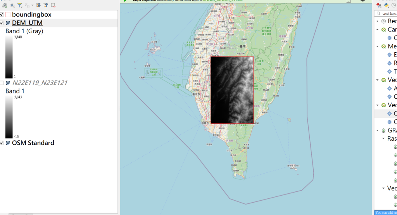Click the collapse all layers icon
The height and width of the screenshot is (215, 397).
(x=46, y=5)
